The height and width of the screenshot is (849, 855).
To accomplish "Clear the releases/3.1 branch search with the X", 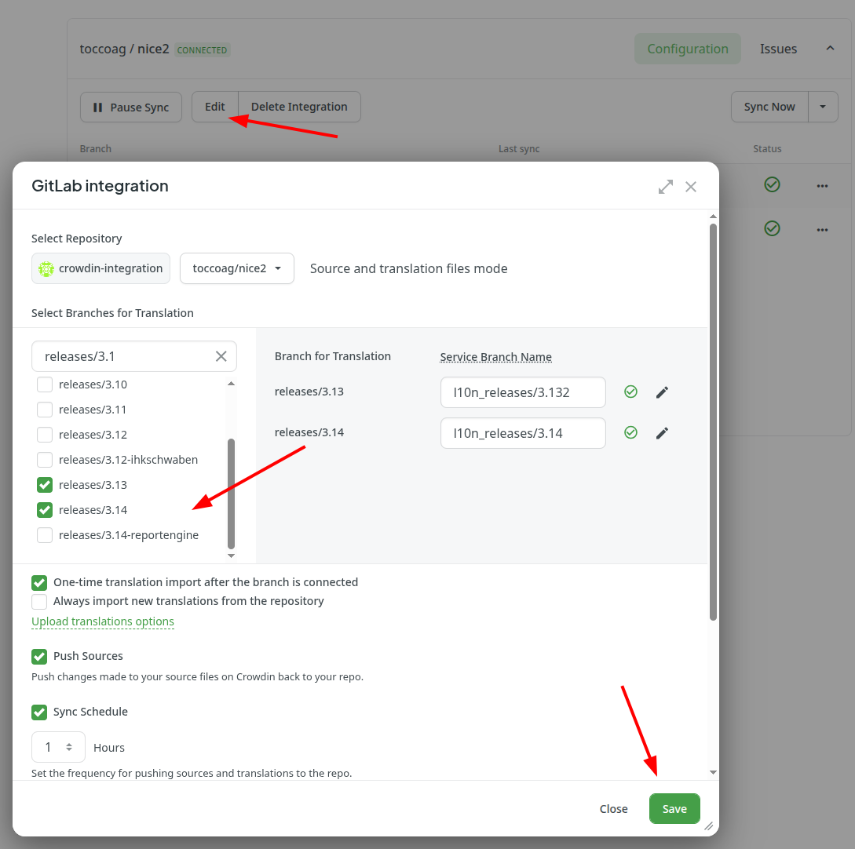I will 221,356.
